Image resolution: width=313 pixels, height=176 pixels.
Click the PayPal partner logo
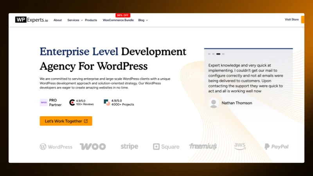277,147
